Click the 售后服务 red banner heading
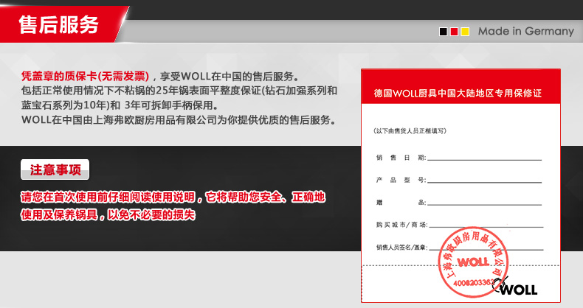The image size is (583, 308). [58, 25]
